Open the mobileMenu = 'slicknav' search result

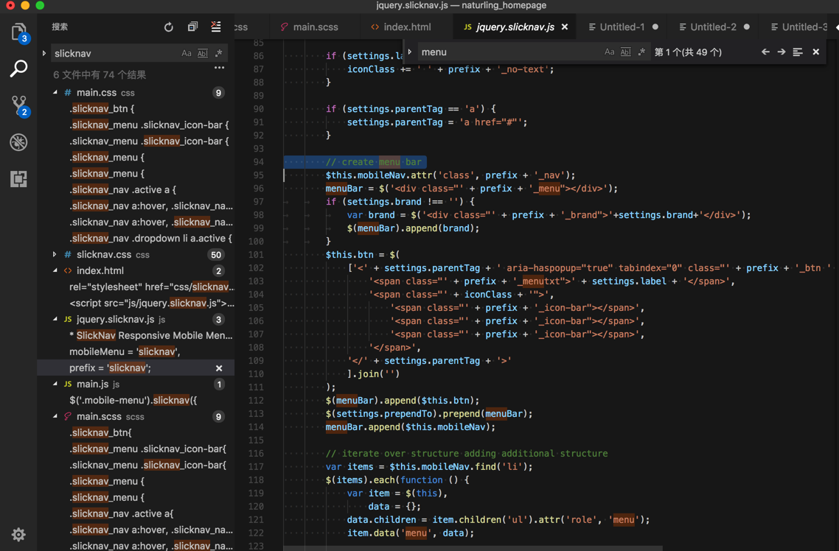(125, 352)
